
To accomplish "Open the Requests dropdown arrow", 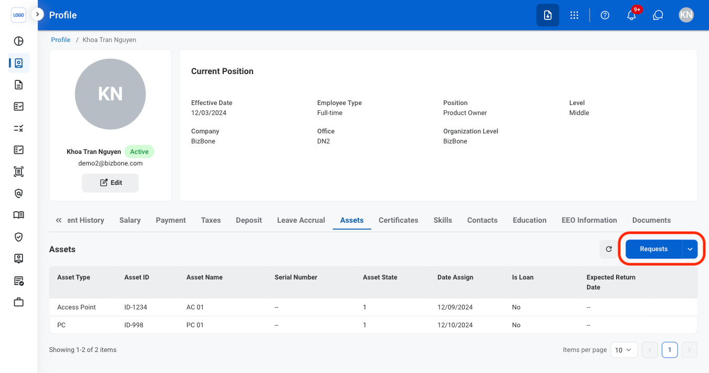I will click(690, 249).
